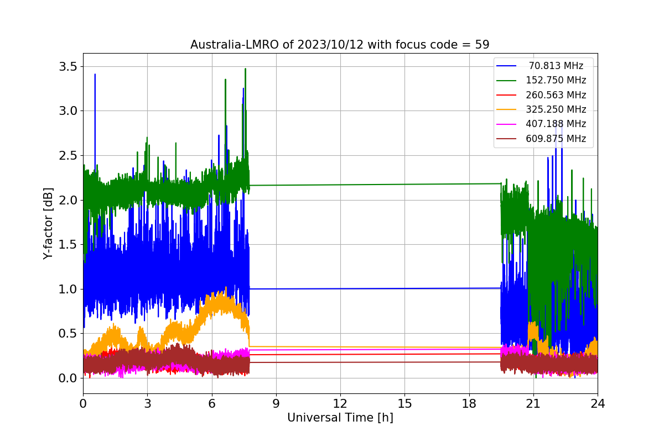Image resolution: width=664 pixels, height=442 pixels.
Task: Click the orange line swatch in the legend
Action: 507,109
